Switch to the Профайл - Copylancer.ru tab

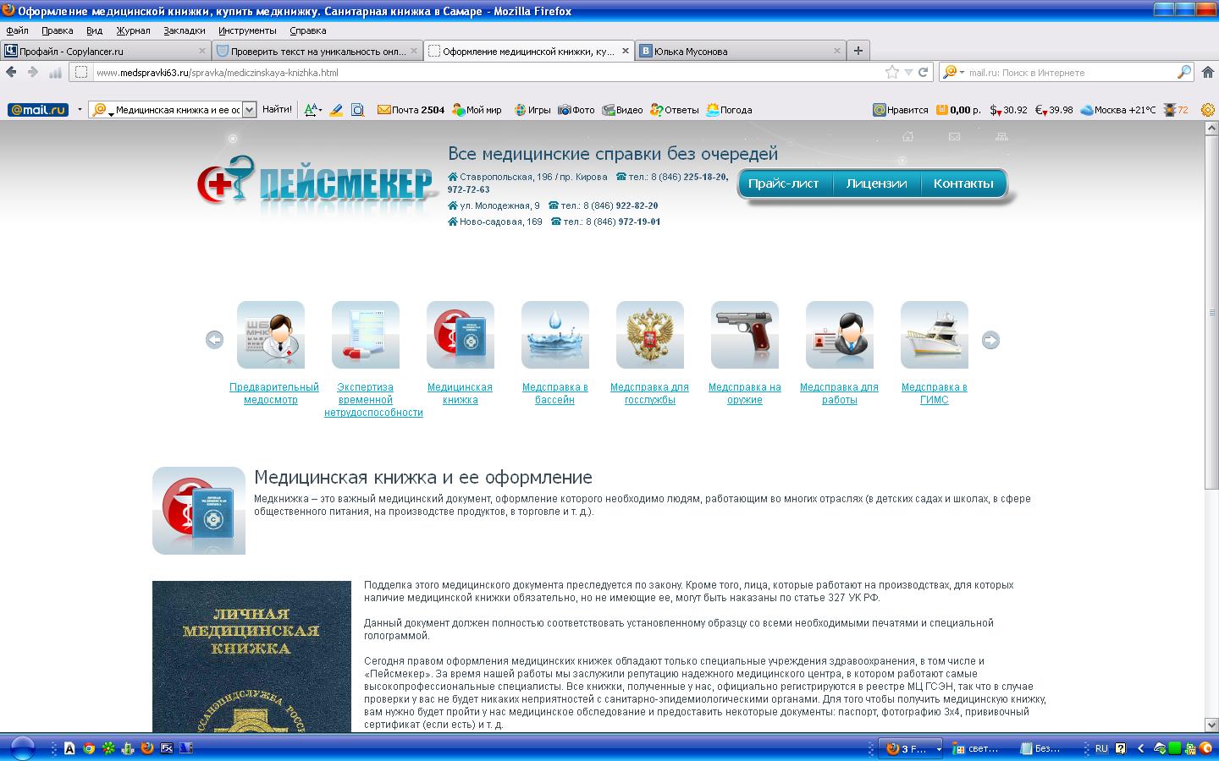[x=105, y=51]
